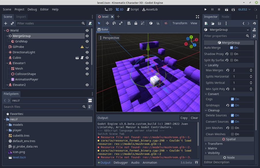The width and height of the screenshot is (260, 168).
Task: Stop the running project
Action: (219, 10)
